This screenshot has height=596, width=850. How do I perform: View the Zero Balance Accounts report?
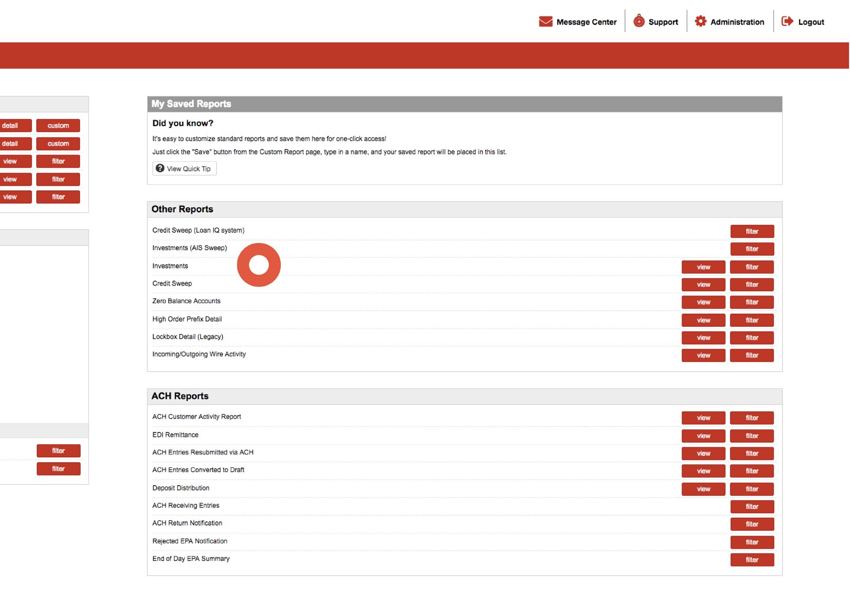(703, 302)
